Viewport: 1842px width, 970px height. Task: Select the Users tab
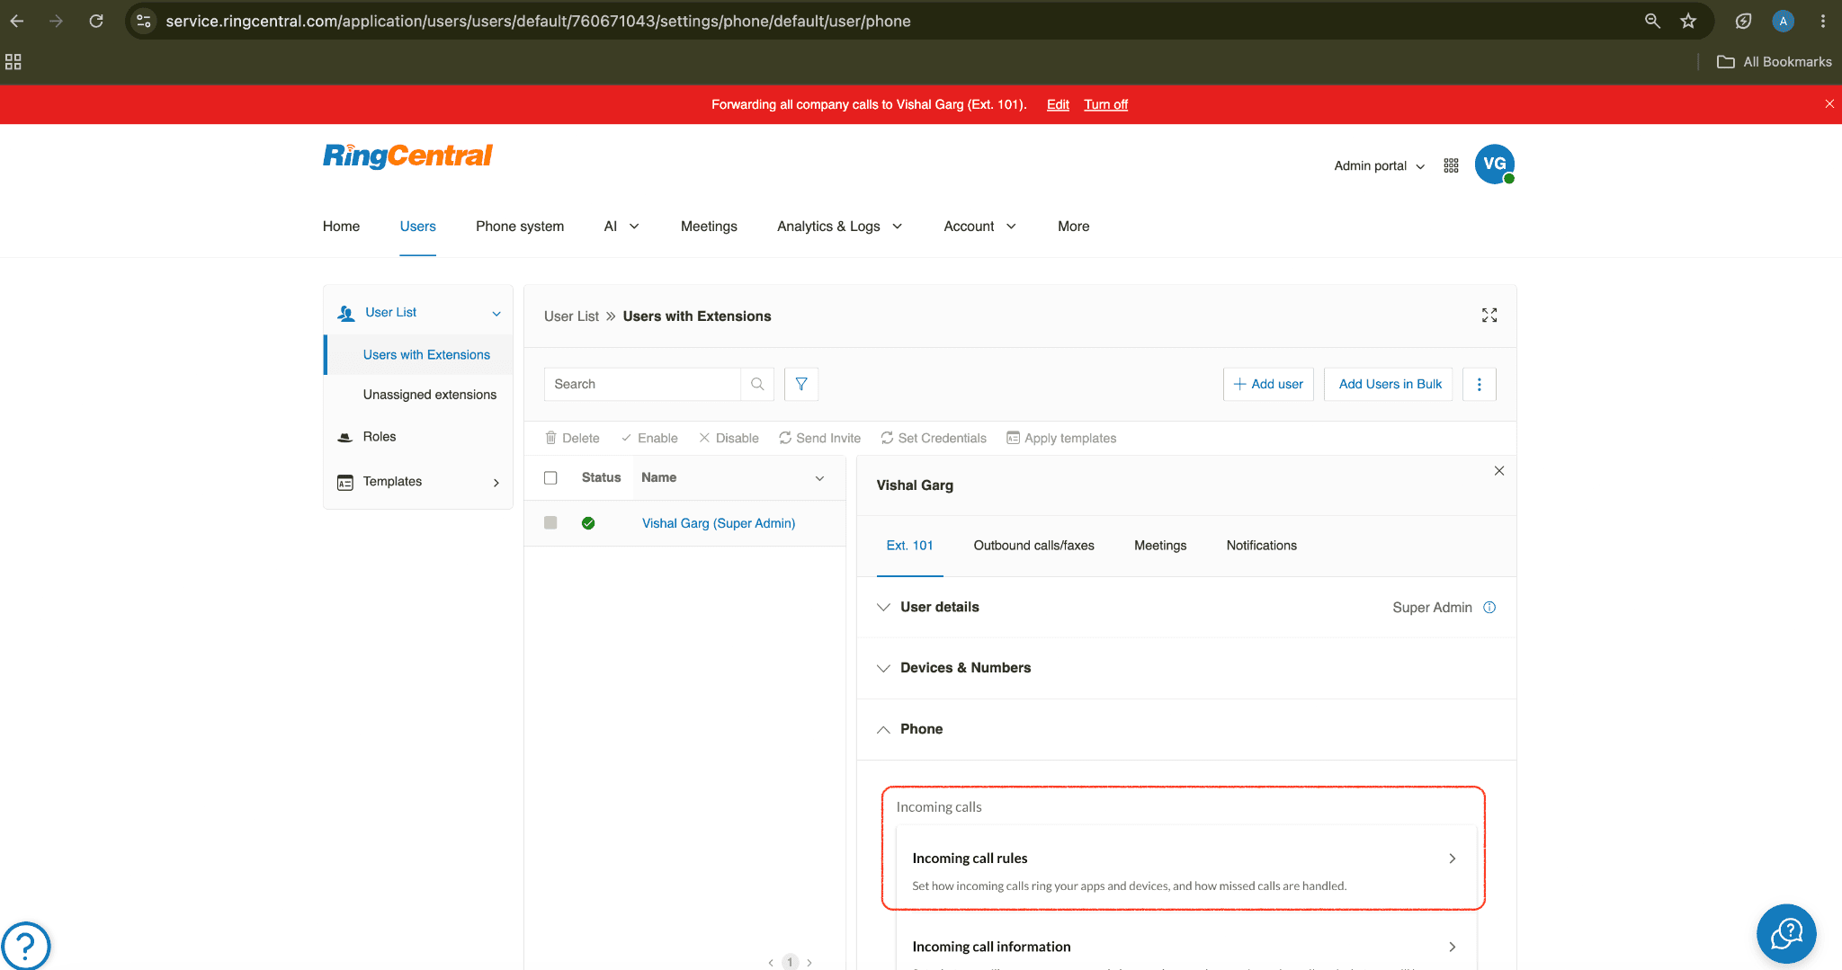tap(418, 227)
